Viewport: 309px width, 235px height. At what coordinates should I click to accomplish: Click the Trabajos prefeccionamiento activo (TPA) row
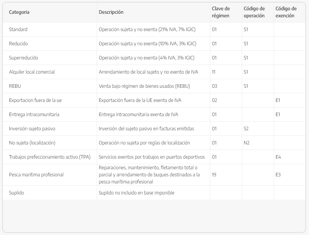tap(50, 157)
